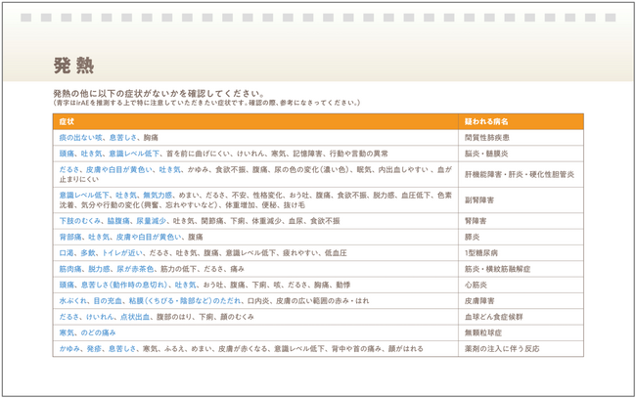Click the note in parentheses mentioning irAE

206,103
